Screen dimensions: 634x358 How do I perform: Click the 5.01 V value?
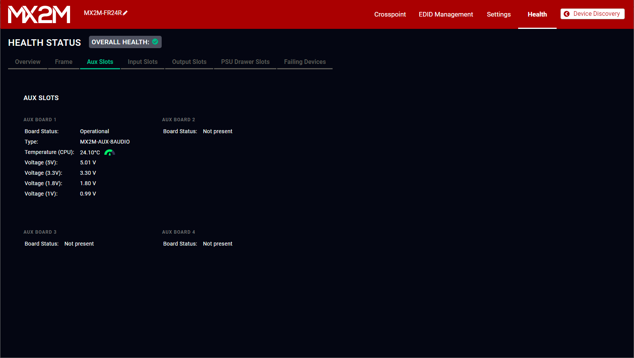[88, 162]
